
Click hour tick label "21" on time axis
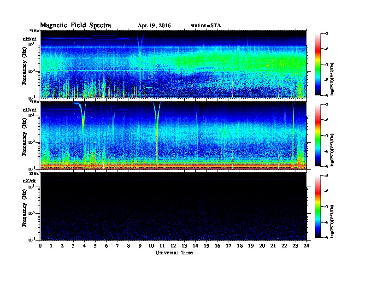(x=273, y=246)
